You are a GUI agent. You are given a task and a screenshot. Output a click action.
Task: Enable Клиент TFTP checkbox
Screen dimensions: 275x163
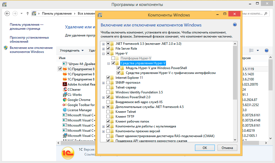[108, 116]
